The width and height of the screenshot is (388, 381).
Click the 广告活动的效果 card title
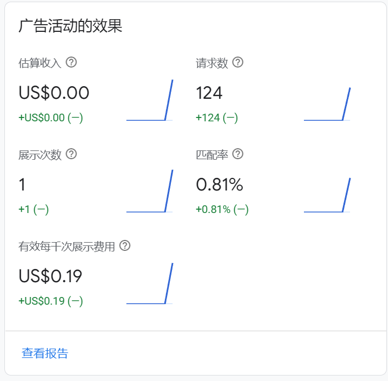tap(70, 26)
